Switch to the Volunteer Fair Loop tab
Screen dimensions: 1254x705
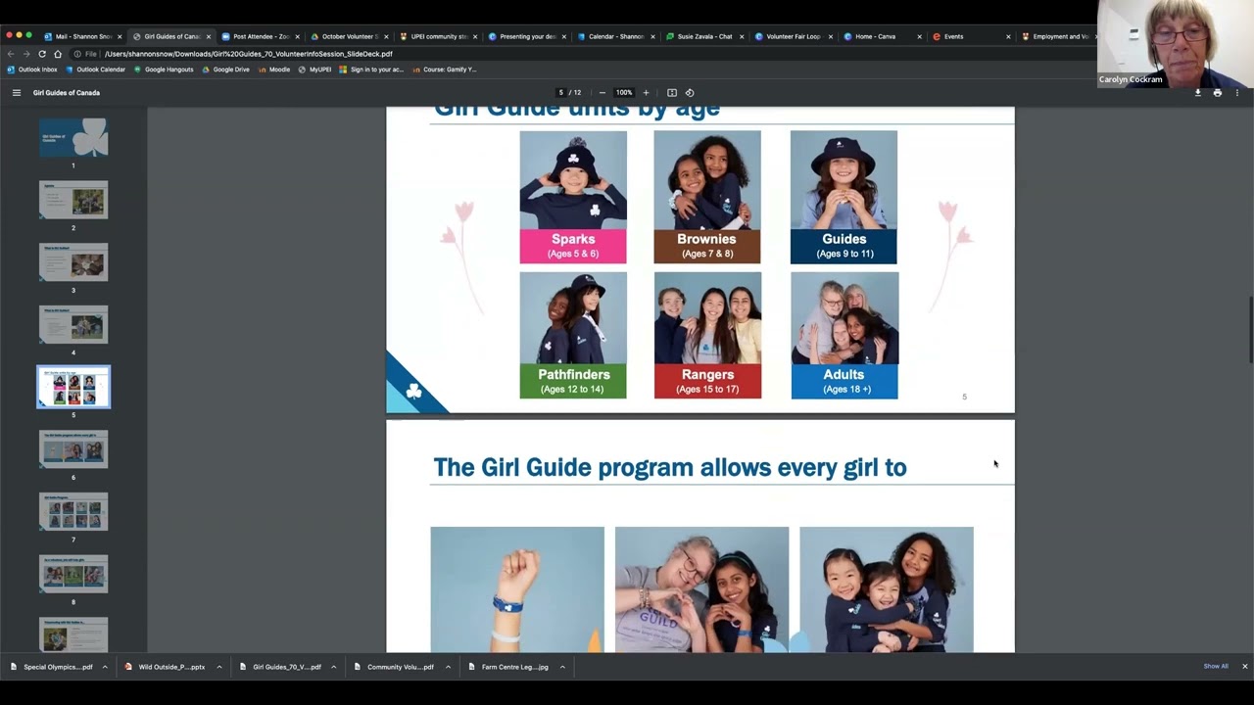coord(794,37)
